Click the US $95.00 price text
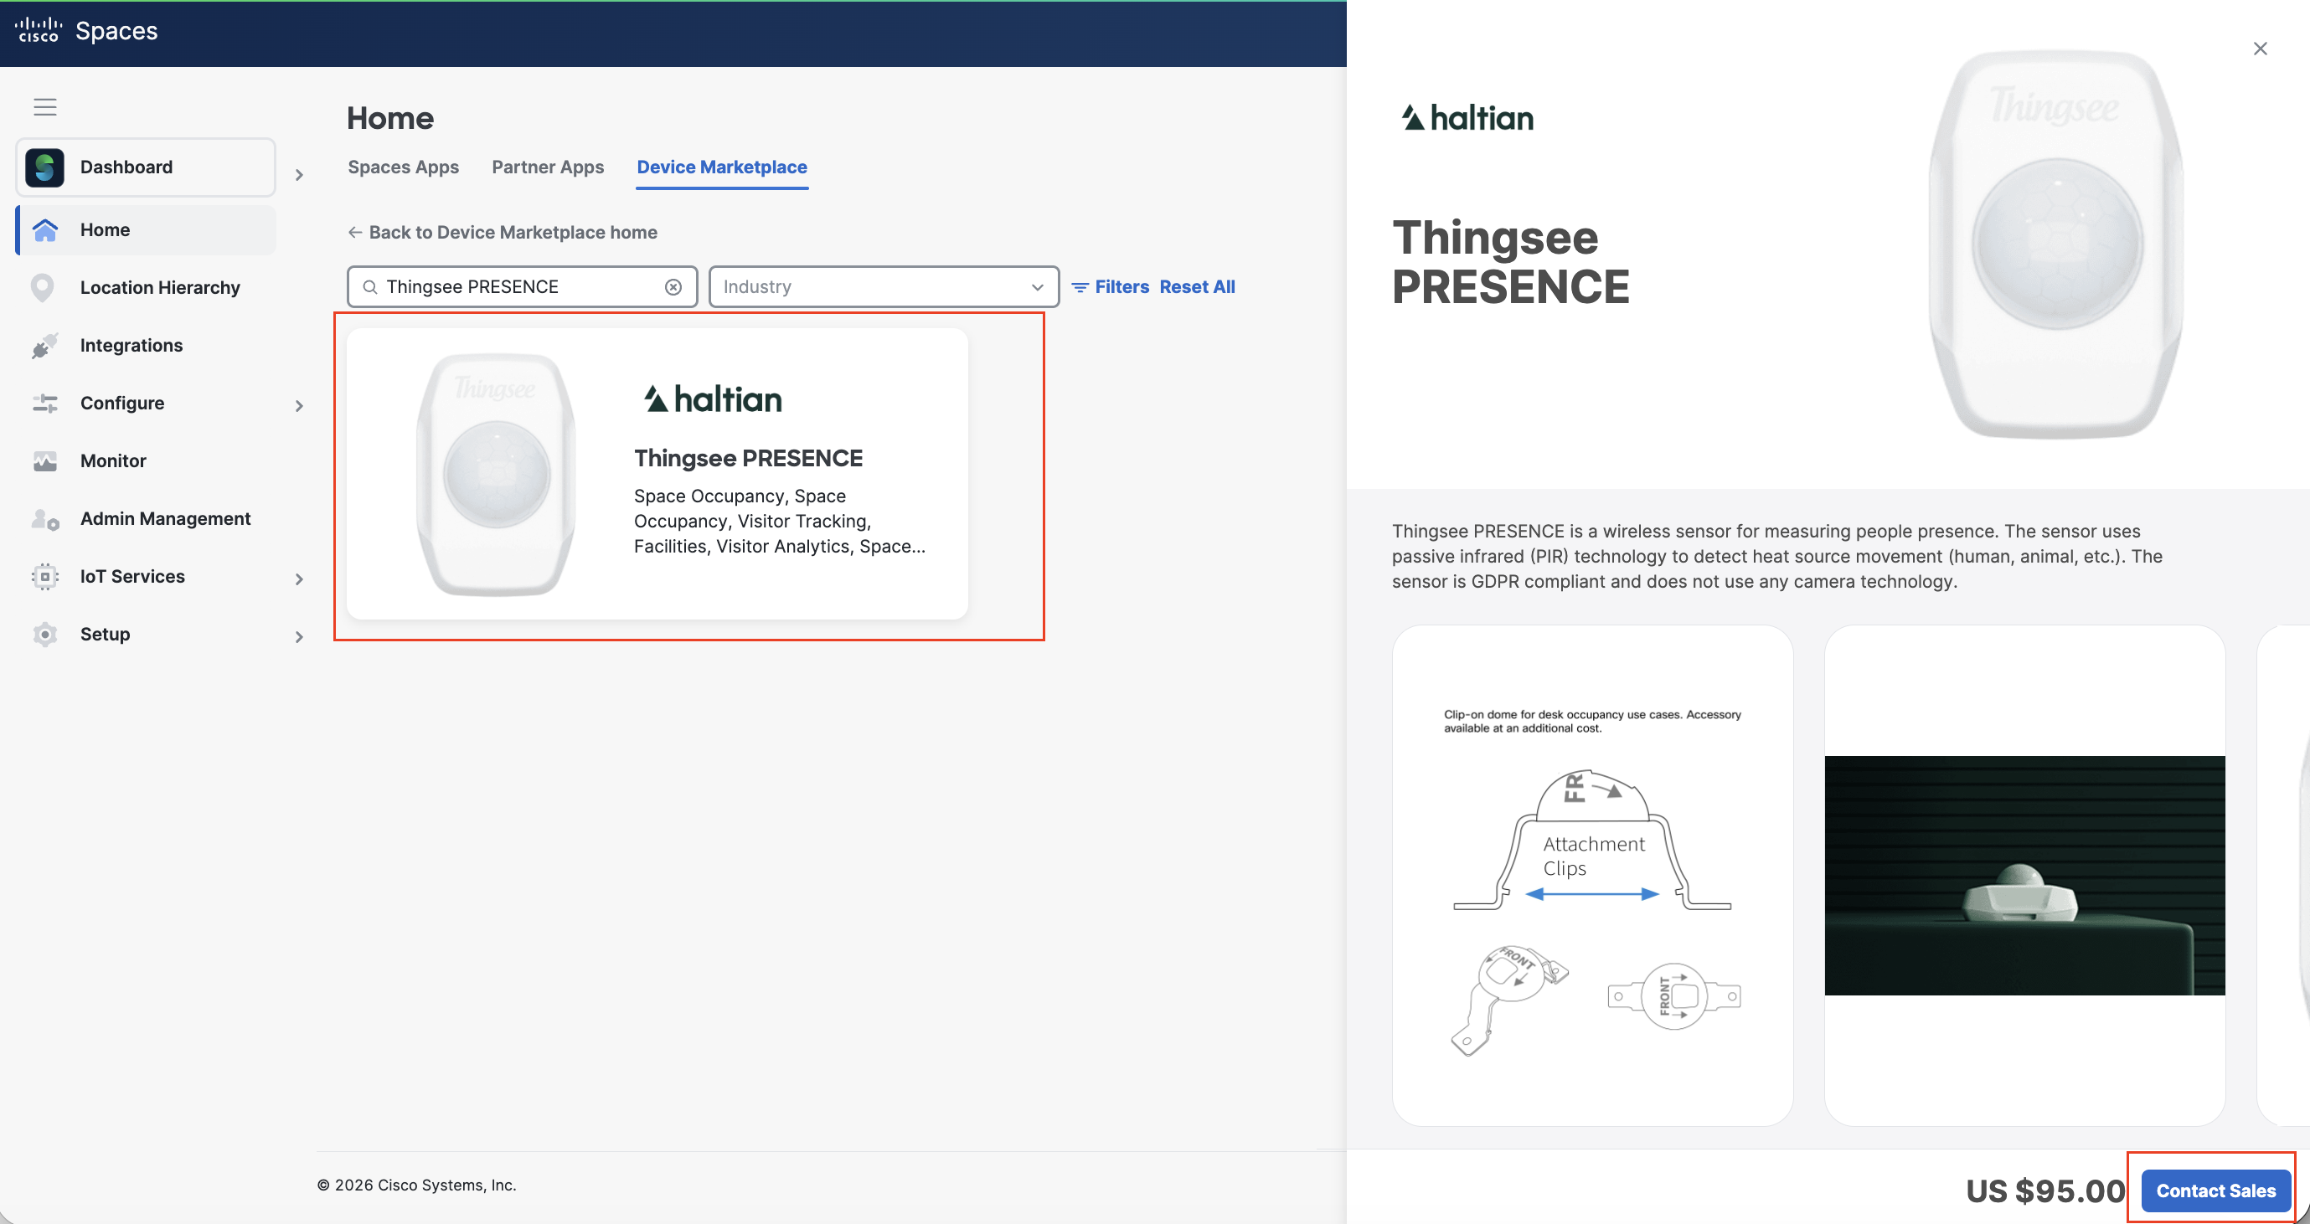Viewport: 2310px width, 1224px height. (x=2045, y=1191)
